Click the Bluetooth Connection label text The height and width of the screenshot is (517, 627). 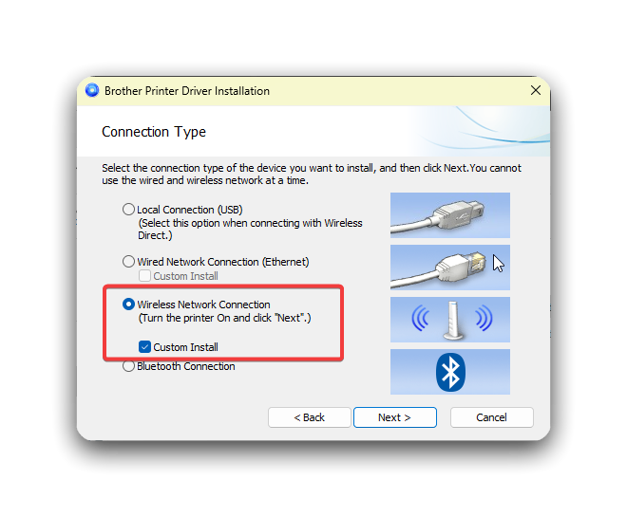[x=186, y=366]
